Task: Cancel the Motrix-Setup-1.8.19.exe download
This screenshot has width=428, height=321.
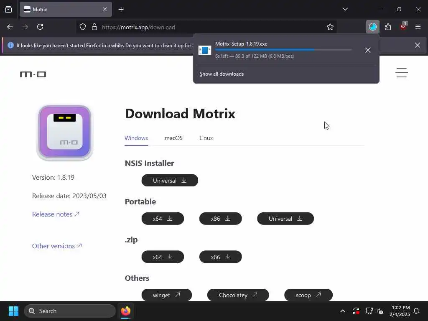Action: coord(368,50)
